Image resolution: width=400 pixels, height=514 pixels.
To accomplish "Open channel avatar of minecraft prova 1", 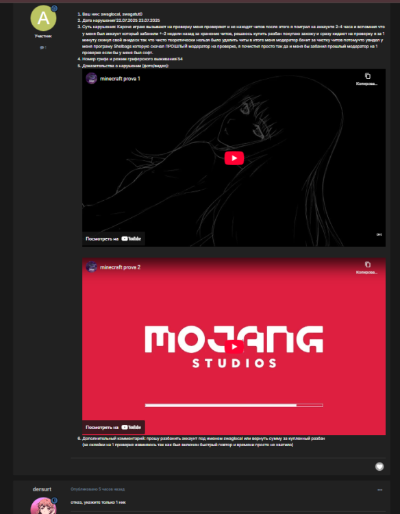I will point(91,78).
